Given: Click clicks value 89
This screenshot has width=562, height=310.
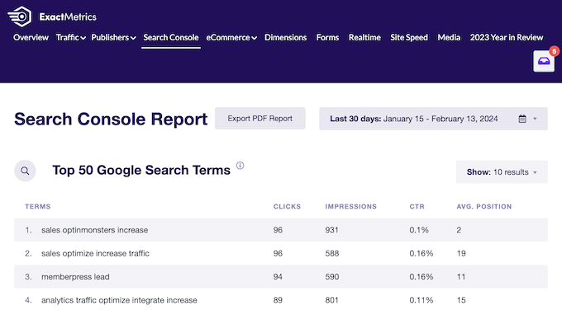Looking at the screenshot, I should click(278, 300).
